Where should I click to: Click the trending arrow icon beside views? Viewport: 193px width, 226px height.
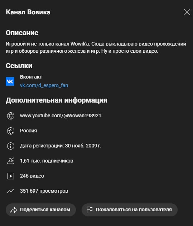coord(11,191)
